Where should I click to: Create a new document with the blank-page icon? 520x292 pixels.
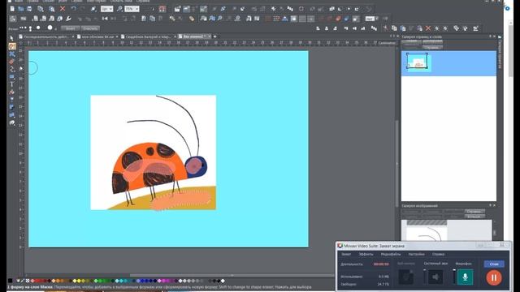pos(12,9)
